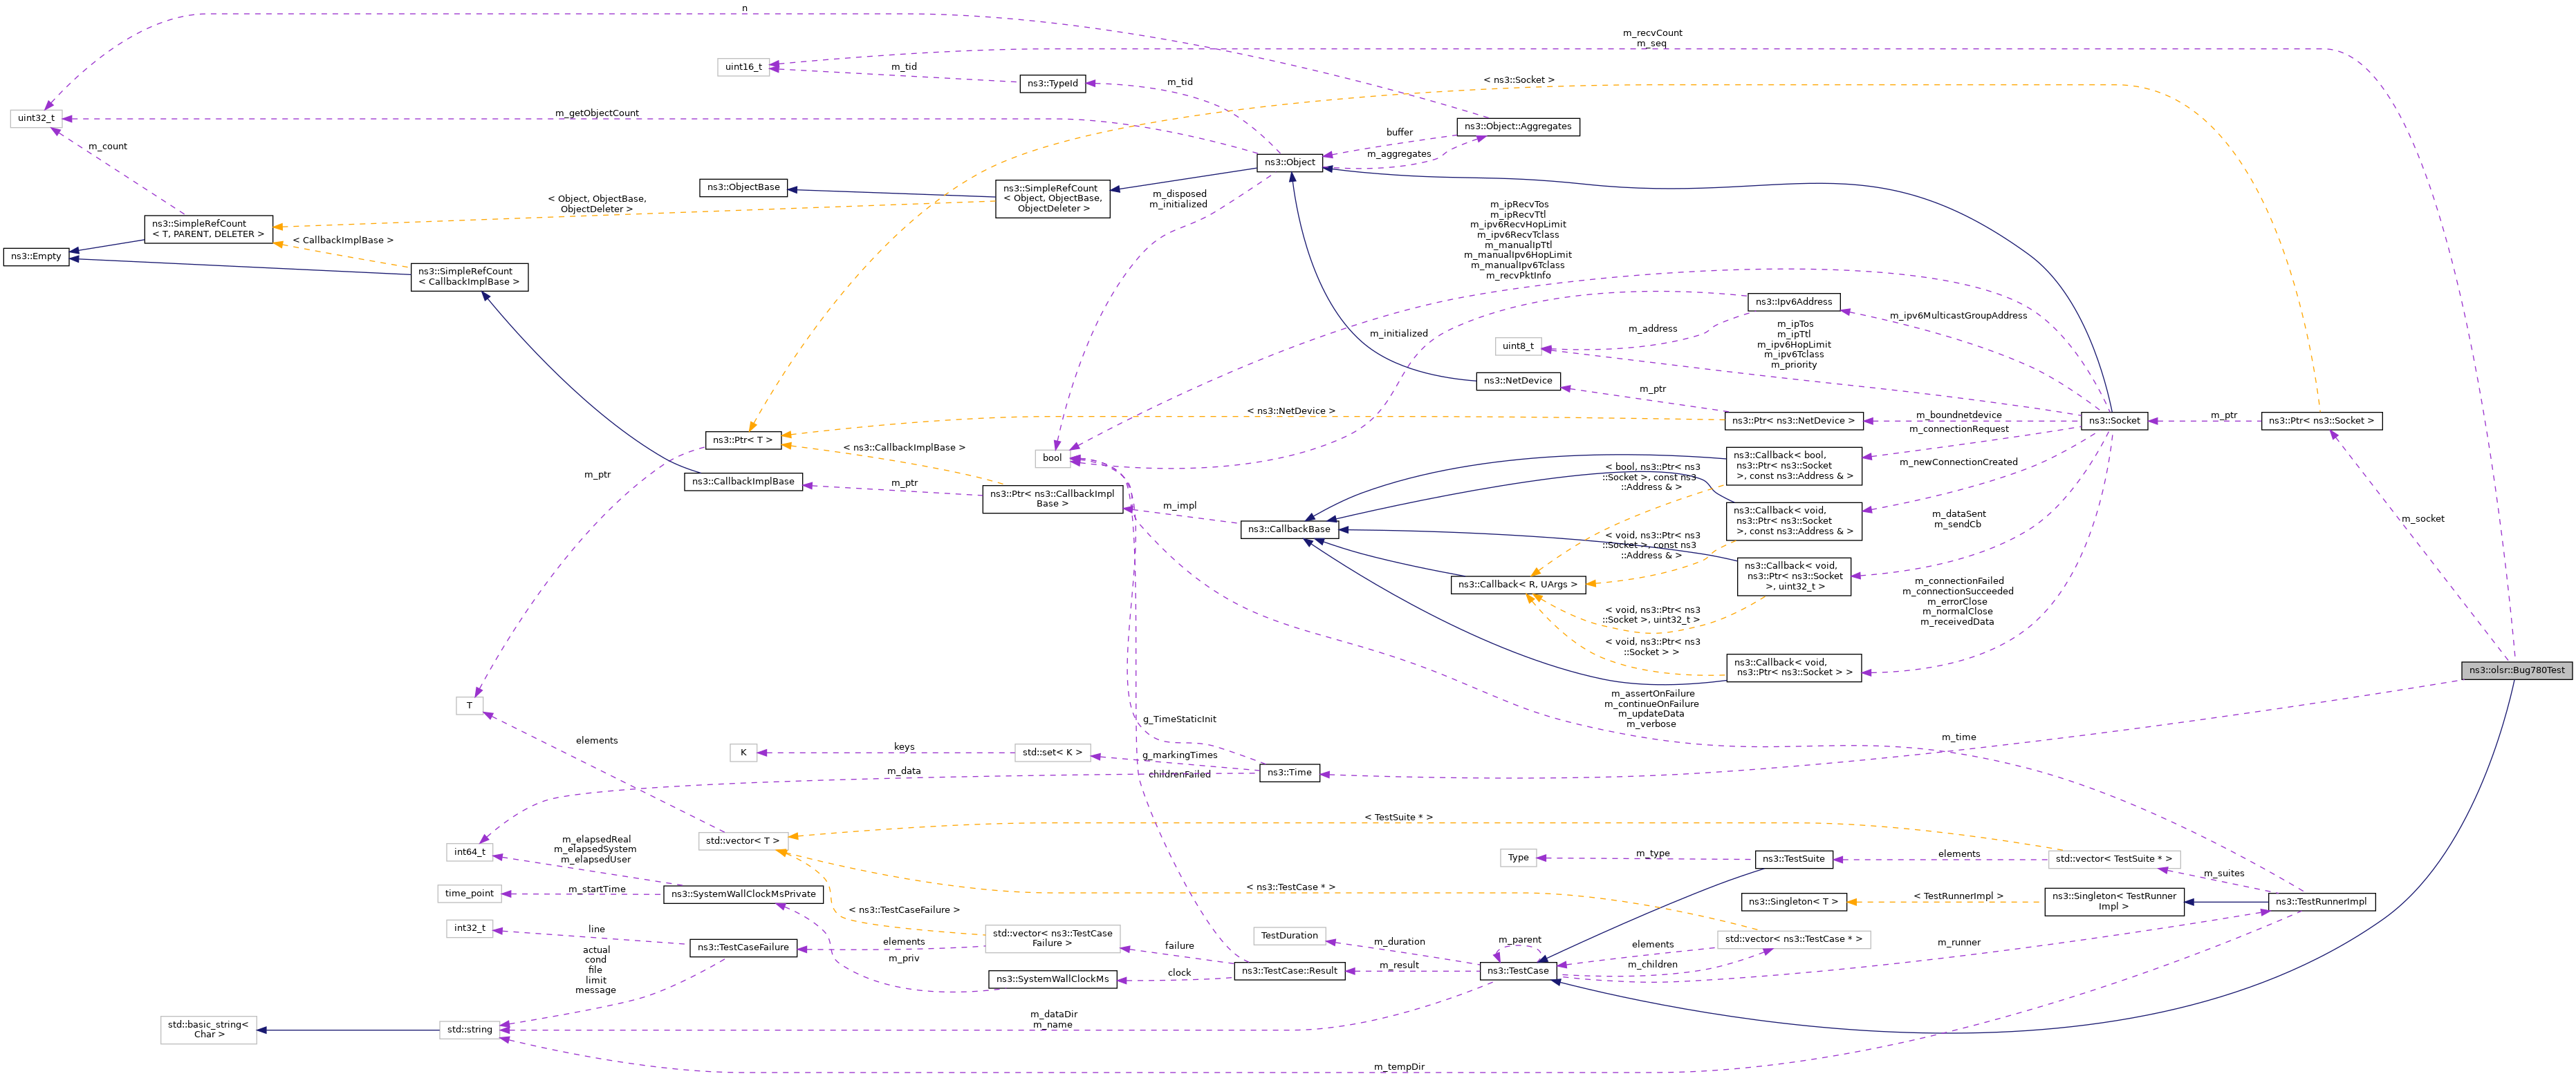Select the uint8_t type node
The width and height of the screenshot is (2576, 1076).
coord(1518,346)
